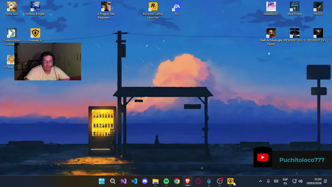Open the clock and date 29/03/2026
This screenshot has width=332, height=187.
(314, 181)
